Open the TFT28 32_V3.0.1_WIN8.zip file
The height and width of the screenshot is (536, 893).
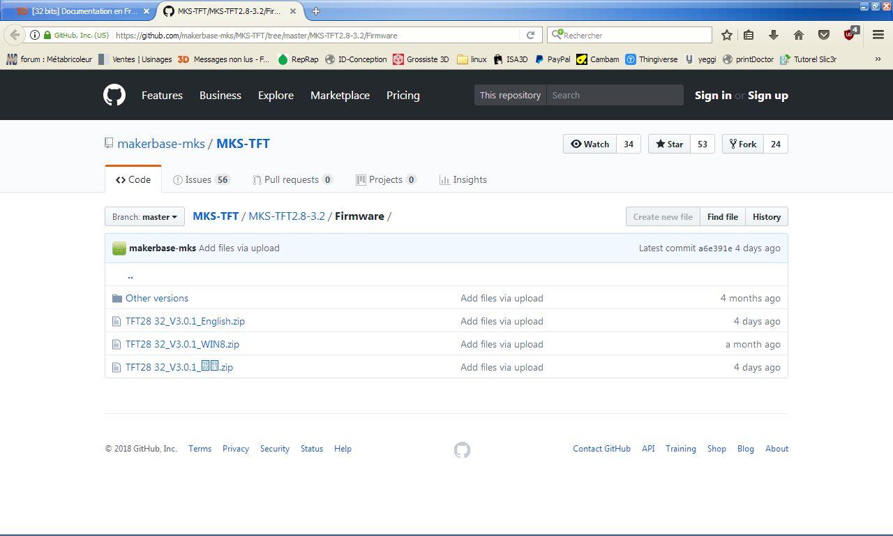pyautogui.click(x=182, y=344)
